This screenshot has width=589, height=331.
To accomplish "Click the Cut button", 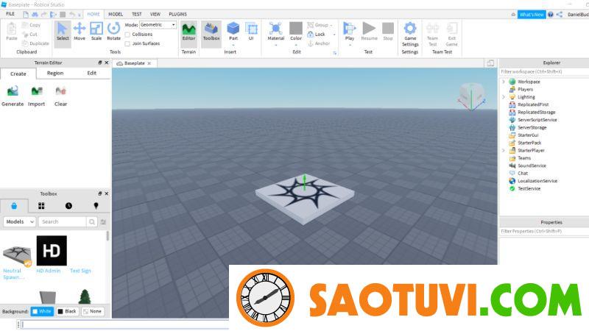I will [29, 35].
